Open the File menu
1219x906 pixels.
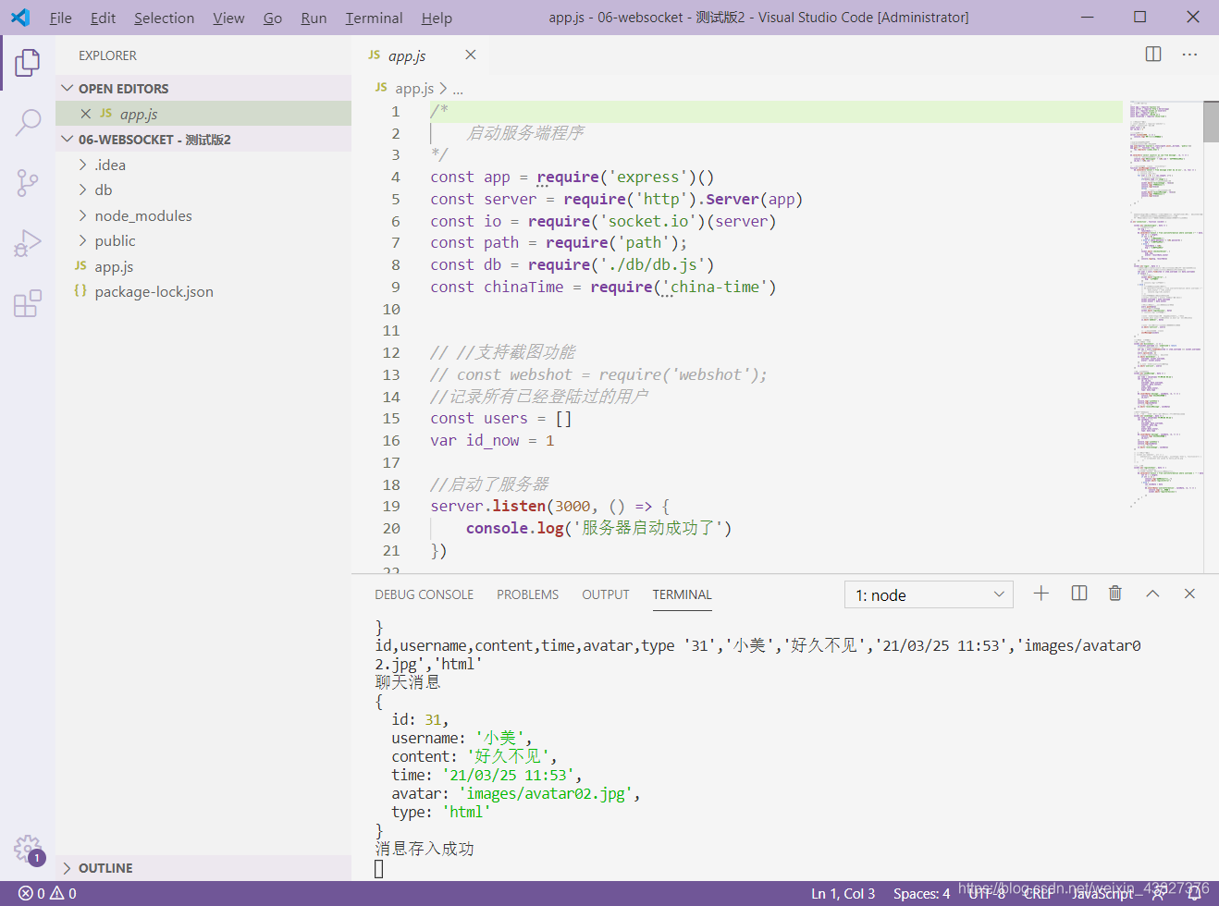coord(61,18)
